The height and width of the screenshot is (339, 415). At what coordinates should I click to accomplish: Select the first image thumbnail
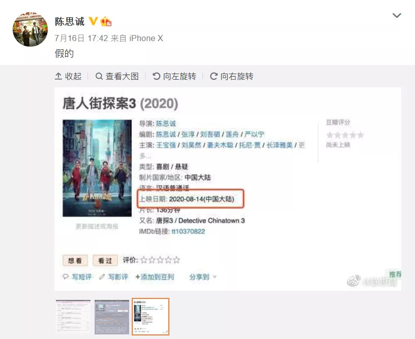point(73,316)
